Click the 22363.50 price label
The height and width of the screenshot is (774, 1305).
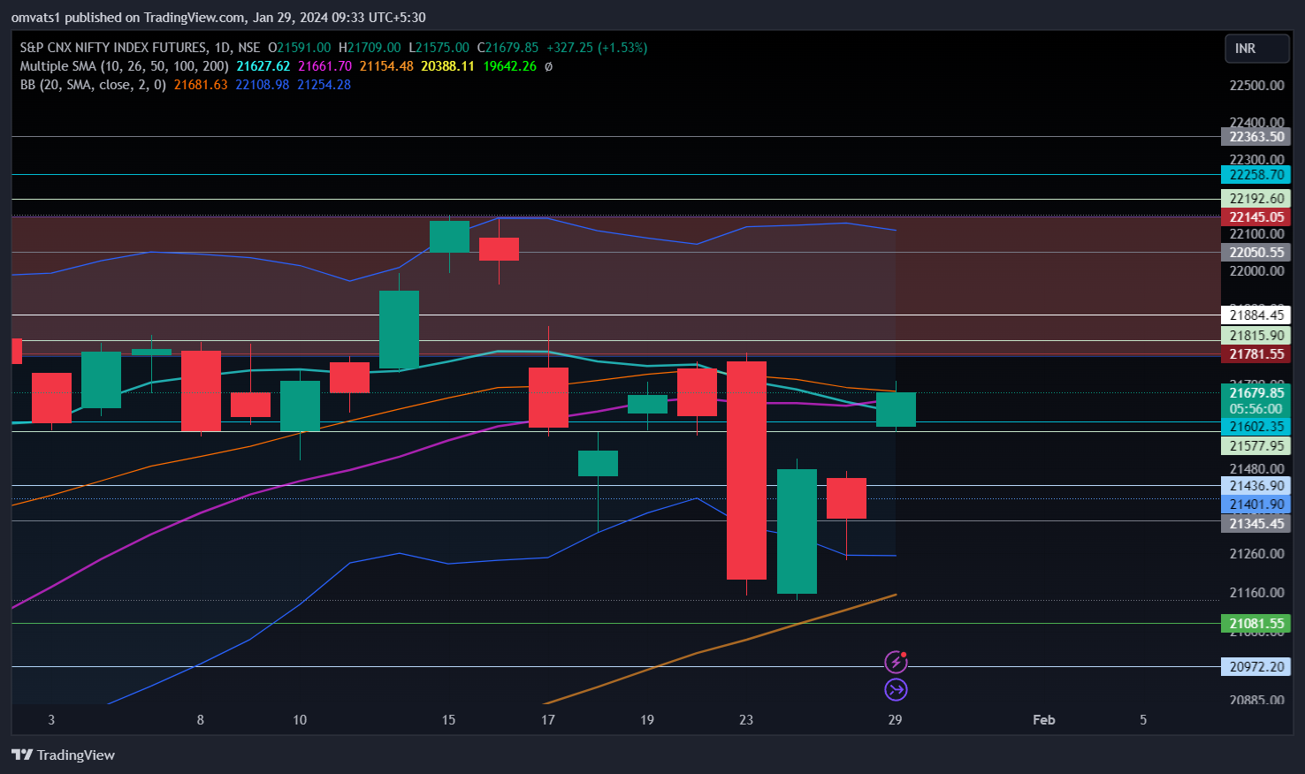click(1256, 137)
